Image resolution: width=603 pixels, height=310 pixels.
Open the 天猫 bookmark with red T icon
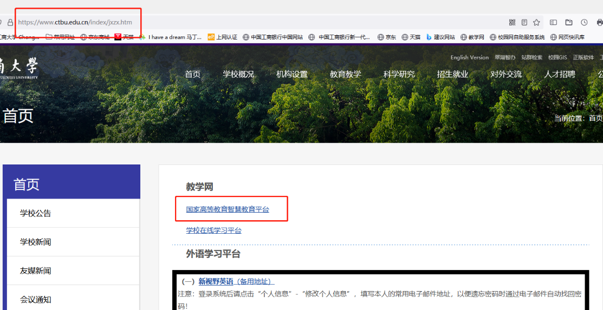[124, 37]
